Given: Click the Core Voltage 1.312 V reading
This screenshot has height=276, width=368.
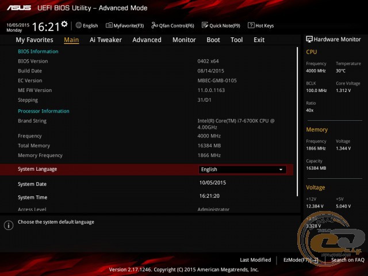Looking at the screenshot, I should 343,90.
